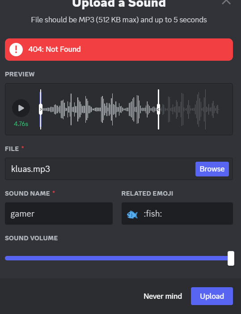The image size is (241, 314).
Task: Click the right trim handle on waveform
Action: click(158, 109)
